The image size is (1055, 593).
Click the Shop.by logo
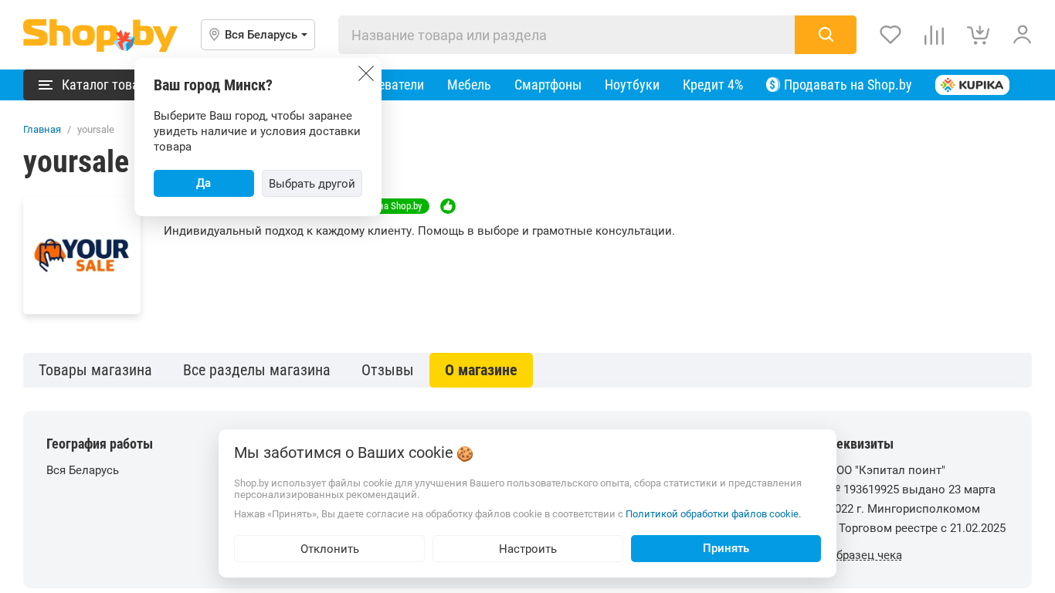[x=100, y=35]
